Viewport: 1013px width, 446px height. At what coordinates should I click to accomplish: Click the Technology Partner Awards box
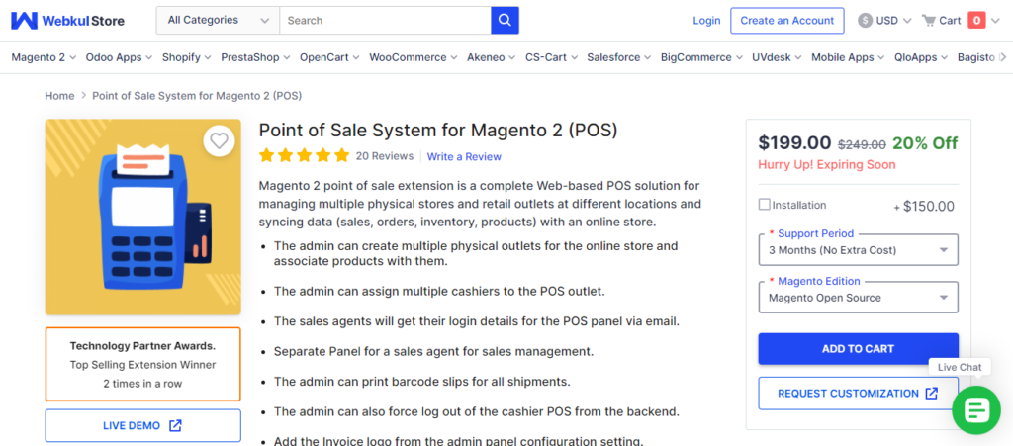click(x=142, y=364)
